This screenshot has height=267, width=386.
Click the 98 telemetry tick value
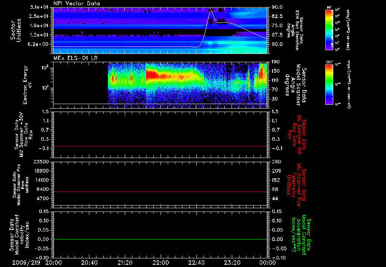(x=275, y=189)
